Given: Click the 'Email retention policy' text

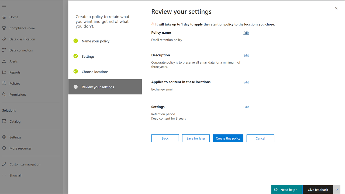Looking at the screenshot, I should (x=167, y=40).
